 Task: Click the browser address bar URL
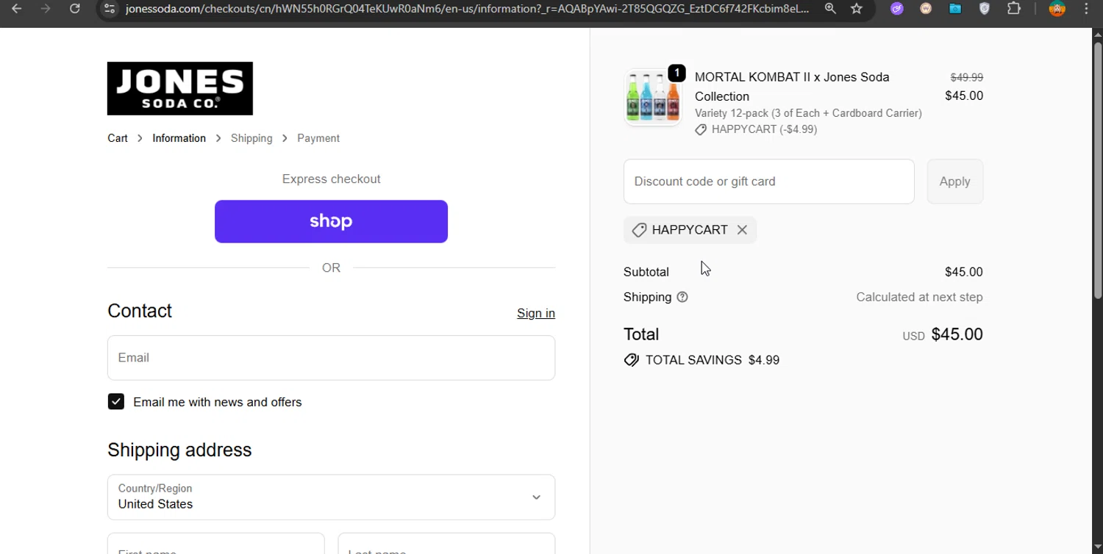[x=467, y=9]
